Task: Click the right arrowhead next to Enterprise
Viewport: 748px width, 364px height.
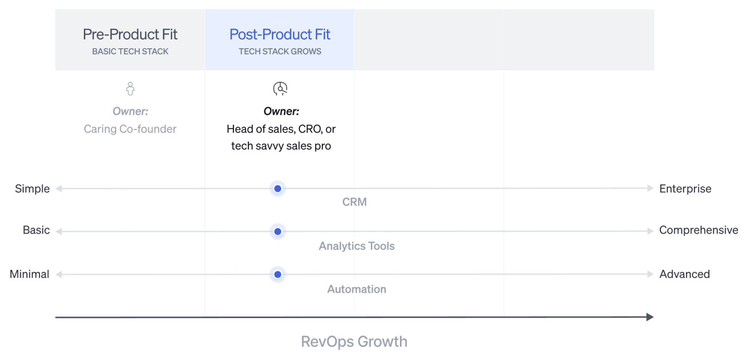Action: point(650,189)
